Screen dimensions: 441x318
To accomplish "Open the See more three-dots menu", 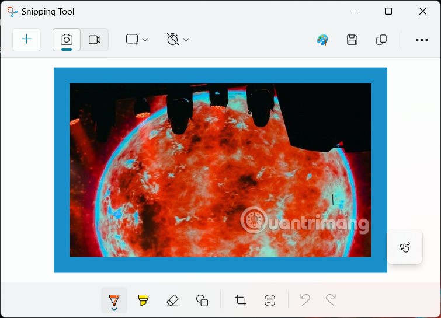I will coord(422,40).
